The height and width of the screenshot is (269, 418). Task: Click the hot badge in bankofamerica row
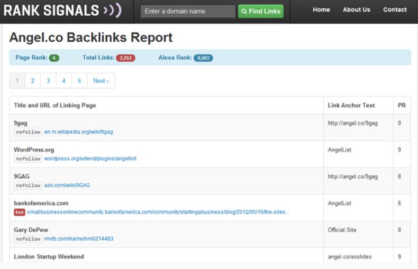tap(20, 212)
